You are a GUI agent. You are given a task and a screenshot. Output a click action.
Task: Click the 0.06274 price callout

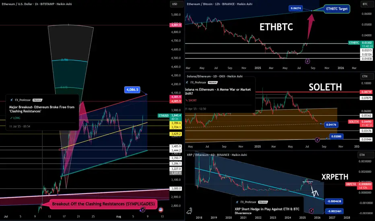[296, 8]
